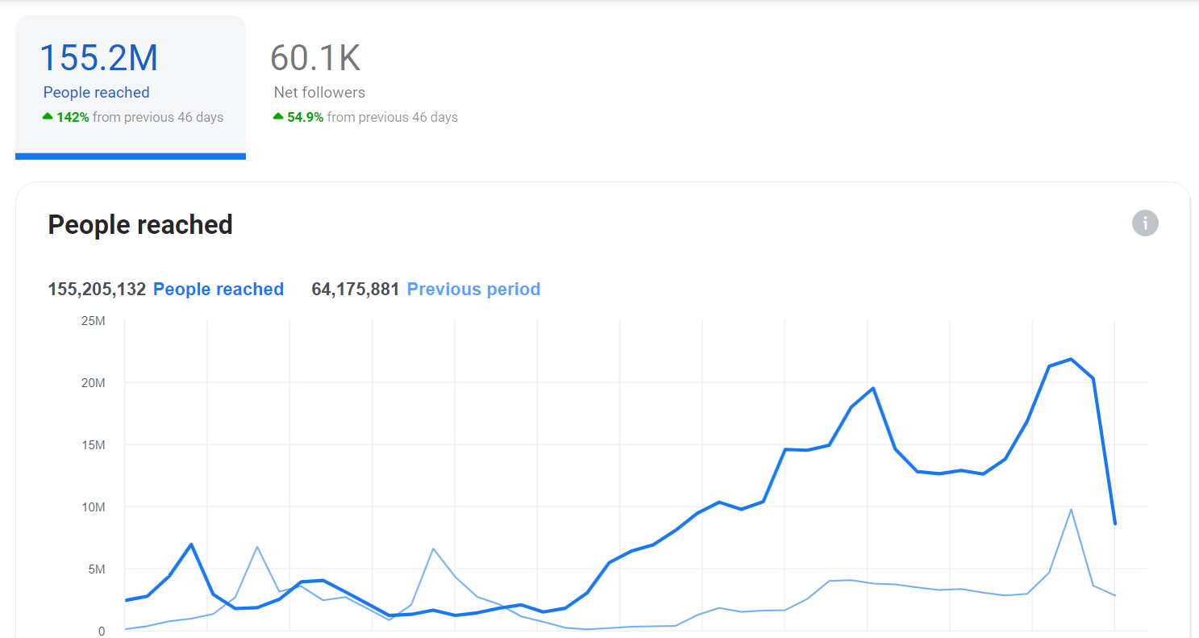Screen dimensions: 1199x638
Task: Click the tallest peak of the light blue line
Action: pyautogui.click(x=1071, y=509)
